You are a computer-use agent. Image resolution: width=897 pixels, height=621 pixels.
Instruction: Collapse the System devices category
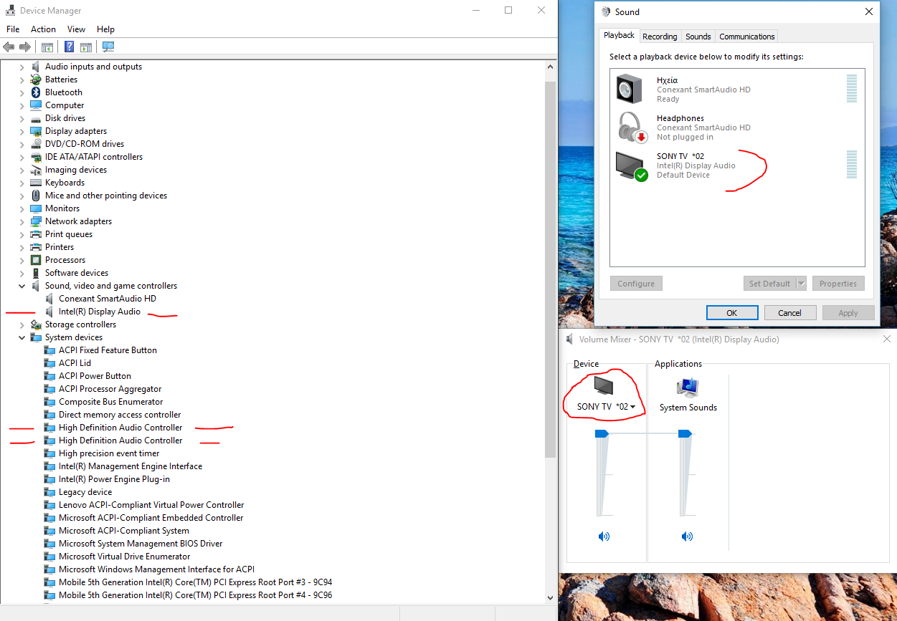pyautogui.click(x=21, y=337)
